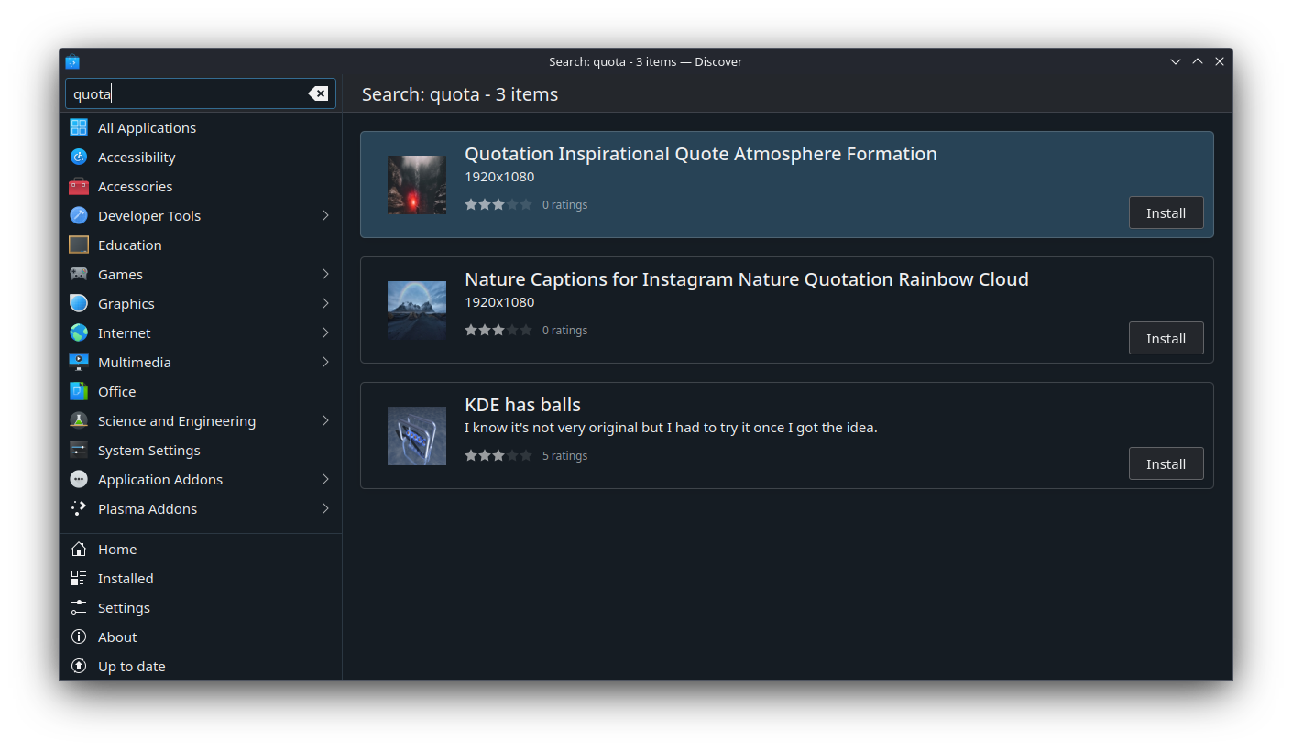Expand the Internet category chevron

325,332
